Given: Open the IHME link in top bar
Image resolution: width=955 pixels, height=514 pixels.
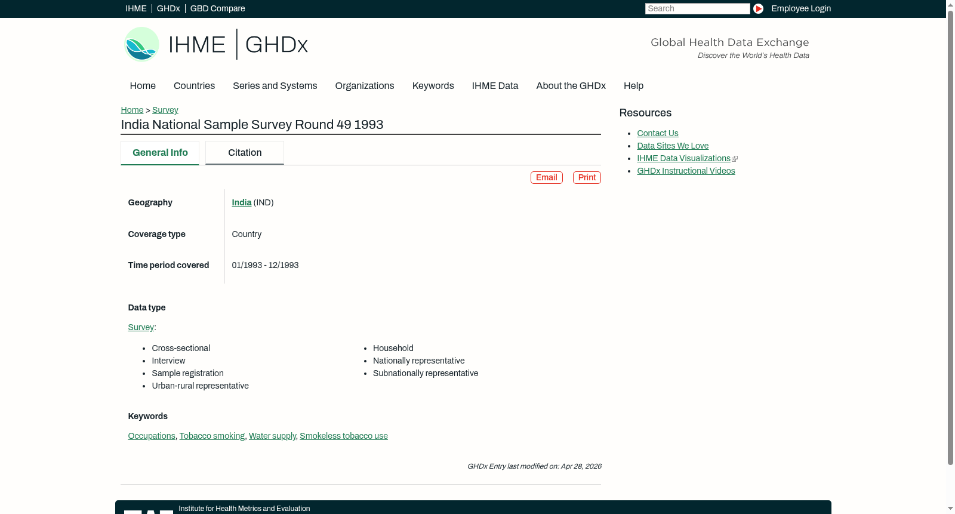Looking at the screenshot, I should click(x=136, y=8).
